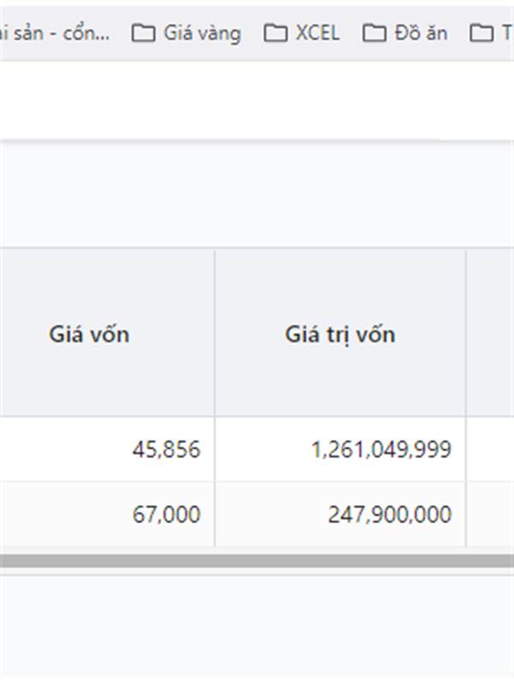Click the 247,900,000 value cell
The image size is (514, 685).
click(x=389, y=515)
